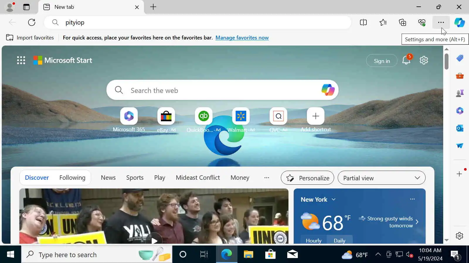Open Copilot icon in web search box

[328, 90]
